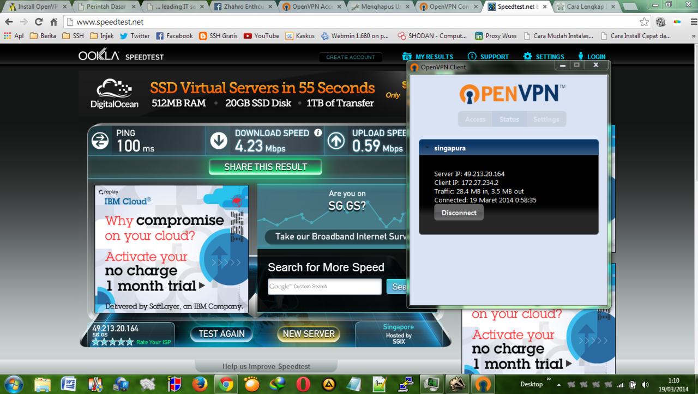The image size is (698, 394).
Task: Click the Windows Start orb
Action: tap(13, 384)
